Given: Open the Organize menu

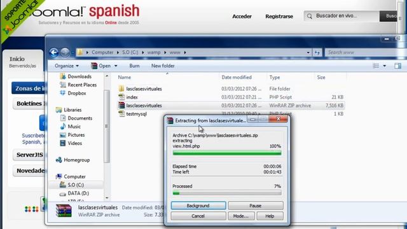Looking at the screenshot, I should (67, 66).
